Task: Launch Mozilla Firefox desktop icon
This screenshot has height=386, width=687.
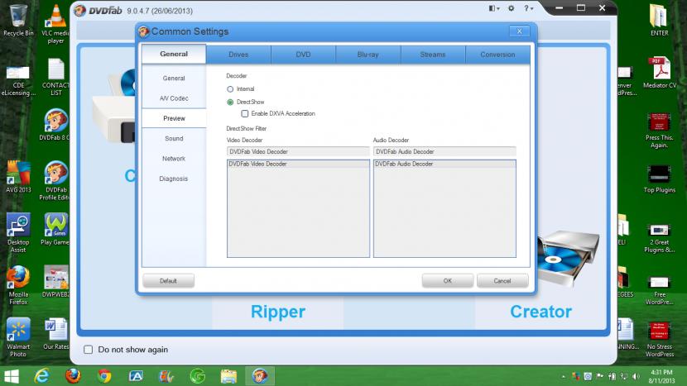Action: [x=18, y=285]
